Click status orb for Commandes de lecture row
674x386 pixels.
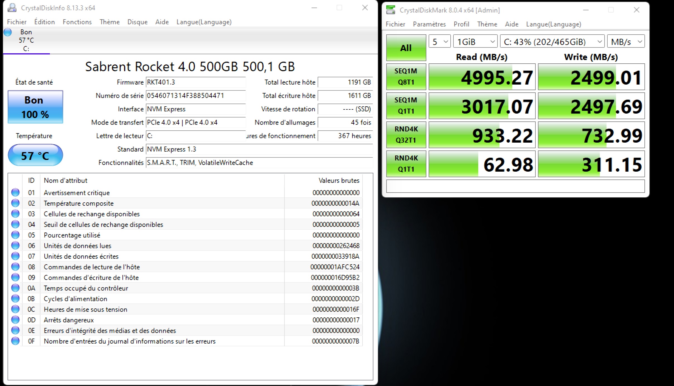pos(15,267)
